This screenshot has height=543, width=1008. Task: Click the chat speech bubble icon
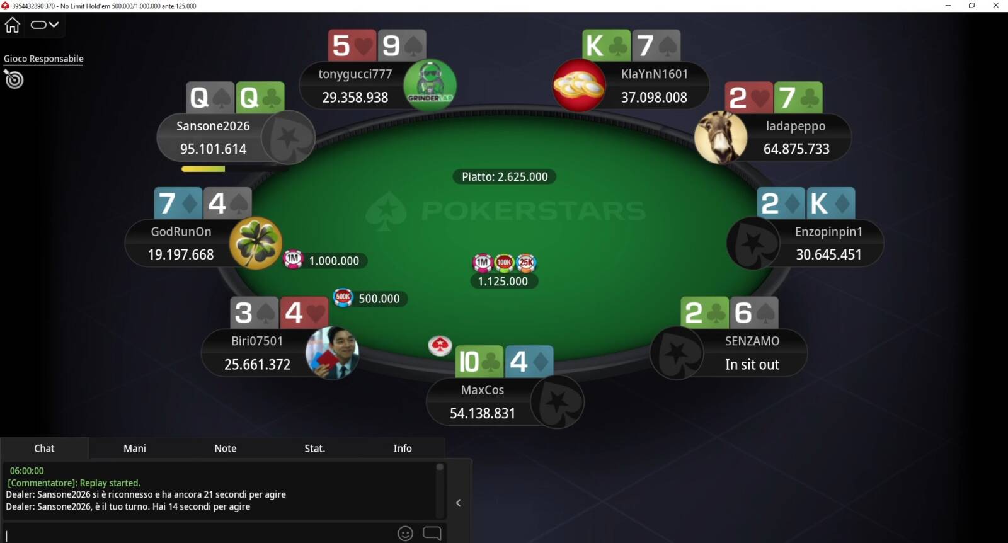click(x=432, y=534)
